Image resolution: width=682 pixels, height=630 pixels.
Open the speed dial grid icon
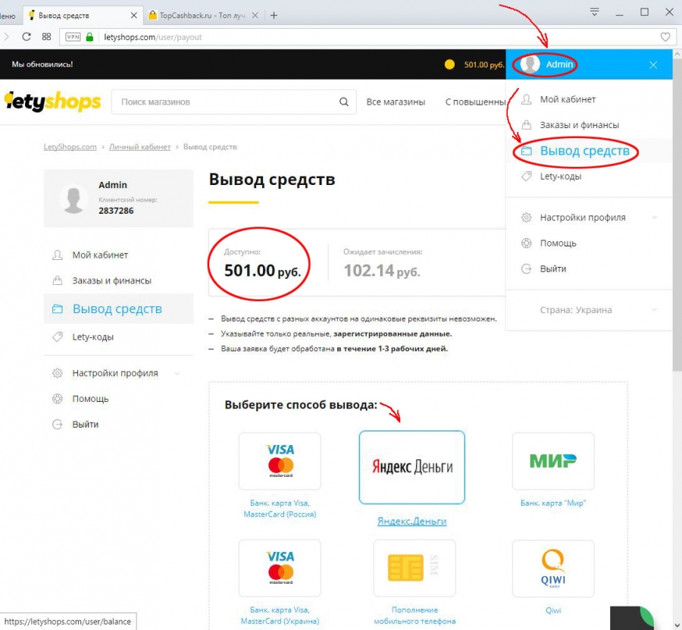(x=46, y=37)
